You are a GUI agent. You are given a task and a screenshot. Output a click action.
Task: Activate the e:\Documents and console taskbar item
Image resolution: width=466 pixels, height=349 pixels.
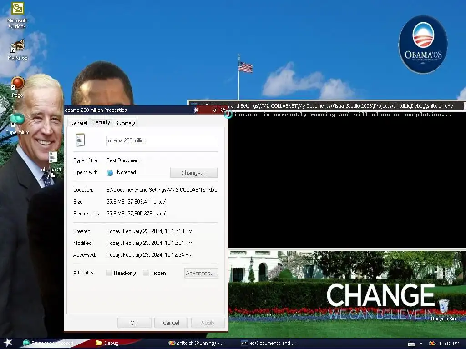(269, 343)
